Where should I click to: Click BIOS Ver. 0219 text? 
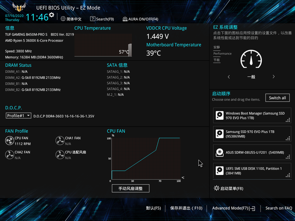(62, 35)
